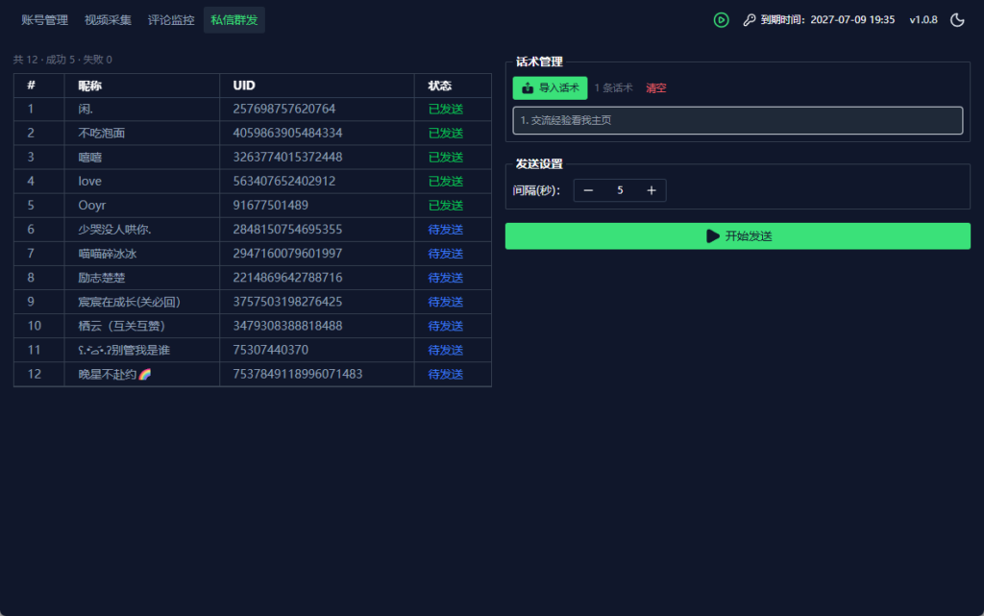Select the 私信群发 tab
The width and height of the screenshot is (984, 616).
click(234, 20)
